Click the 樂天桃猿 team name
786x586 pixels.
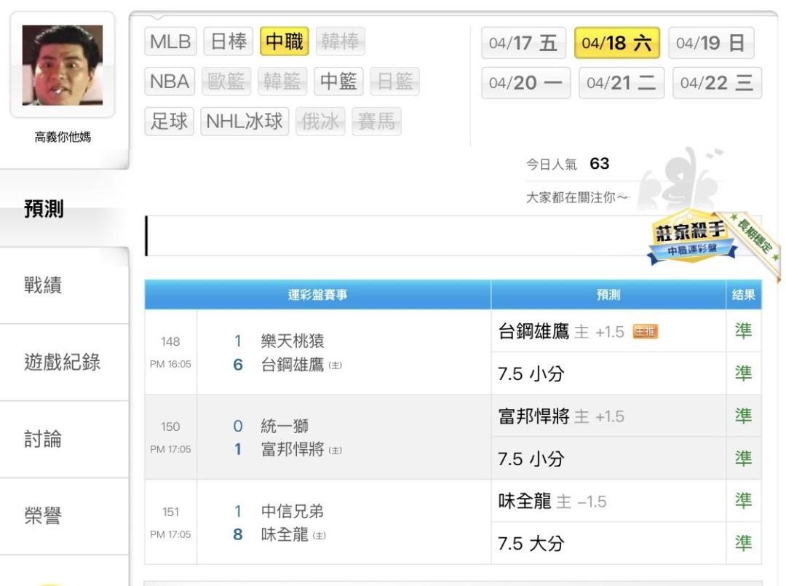(293, 341)
